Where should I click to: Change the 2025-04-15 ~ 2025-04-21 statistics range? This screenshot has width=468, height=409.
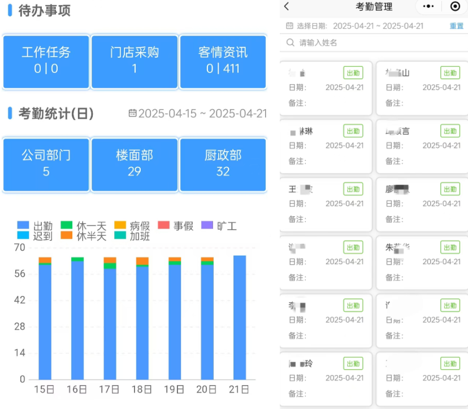point(203,114)
